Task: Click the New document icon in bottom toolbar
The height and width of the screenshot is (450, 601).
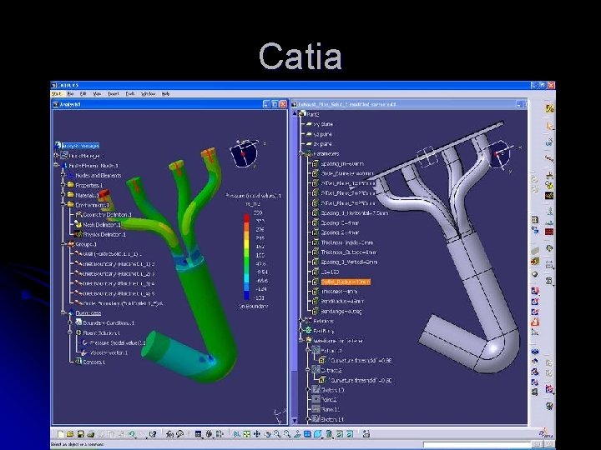Action: coord(61,434)
